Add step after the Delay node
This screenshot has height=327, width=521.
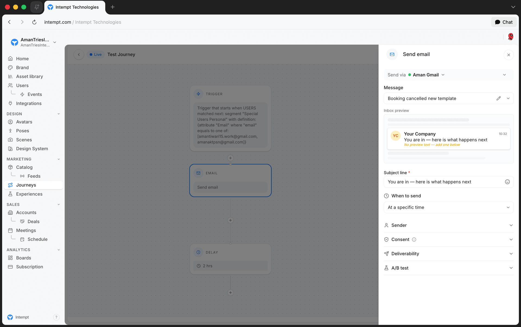tap(230, 293)
